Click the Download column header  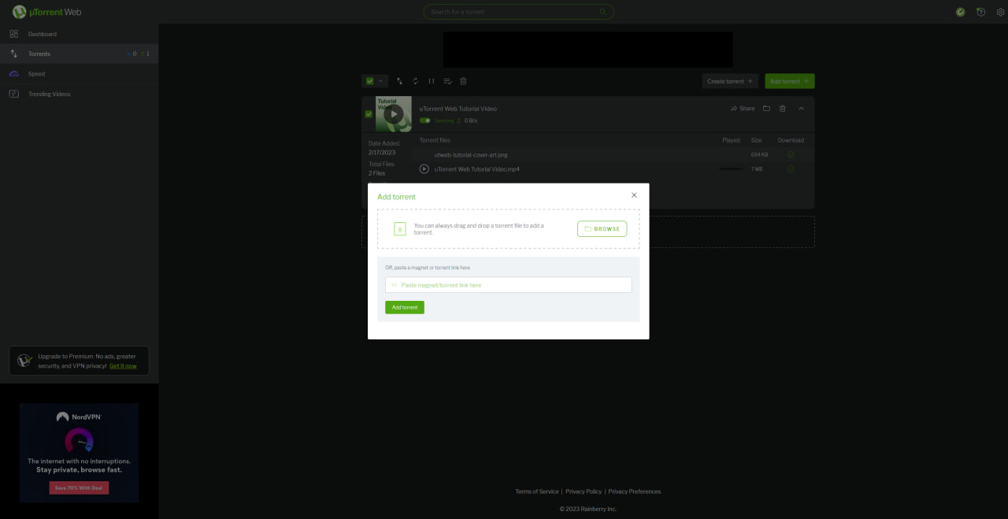pyautogui.click(x=791, y=140)
